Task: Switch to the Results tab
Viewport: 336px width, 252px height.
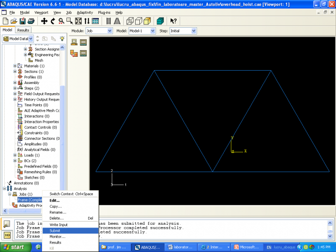Action: click(x=23, y=30)
